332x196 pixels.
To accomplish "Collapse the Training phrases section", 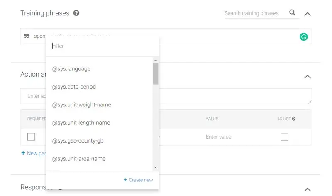I will click(x=308, y=14).
